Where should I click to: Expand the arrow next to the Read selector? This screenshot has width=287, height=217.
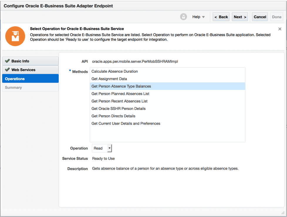[x=109, y=148]
